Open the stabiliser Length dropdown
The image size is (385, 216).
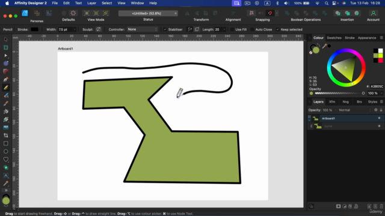coord(224,29)
